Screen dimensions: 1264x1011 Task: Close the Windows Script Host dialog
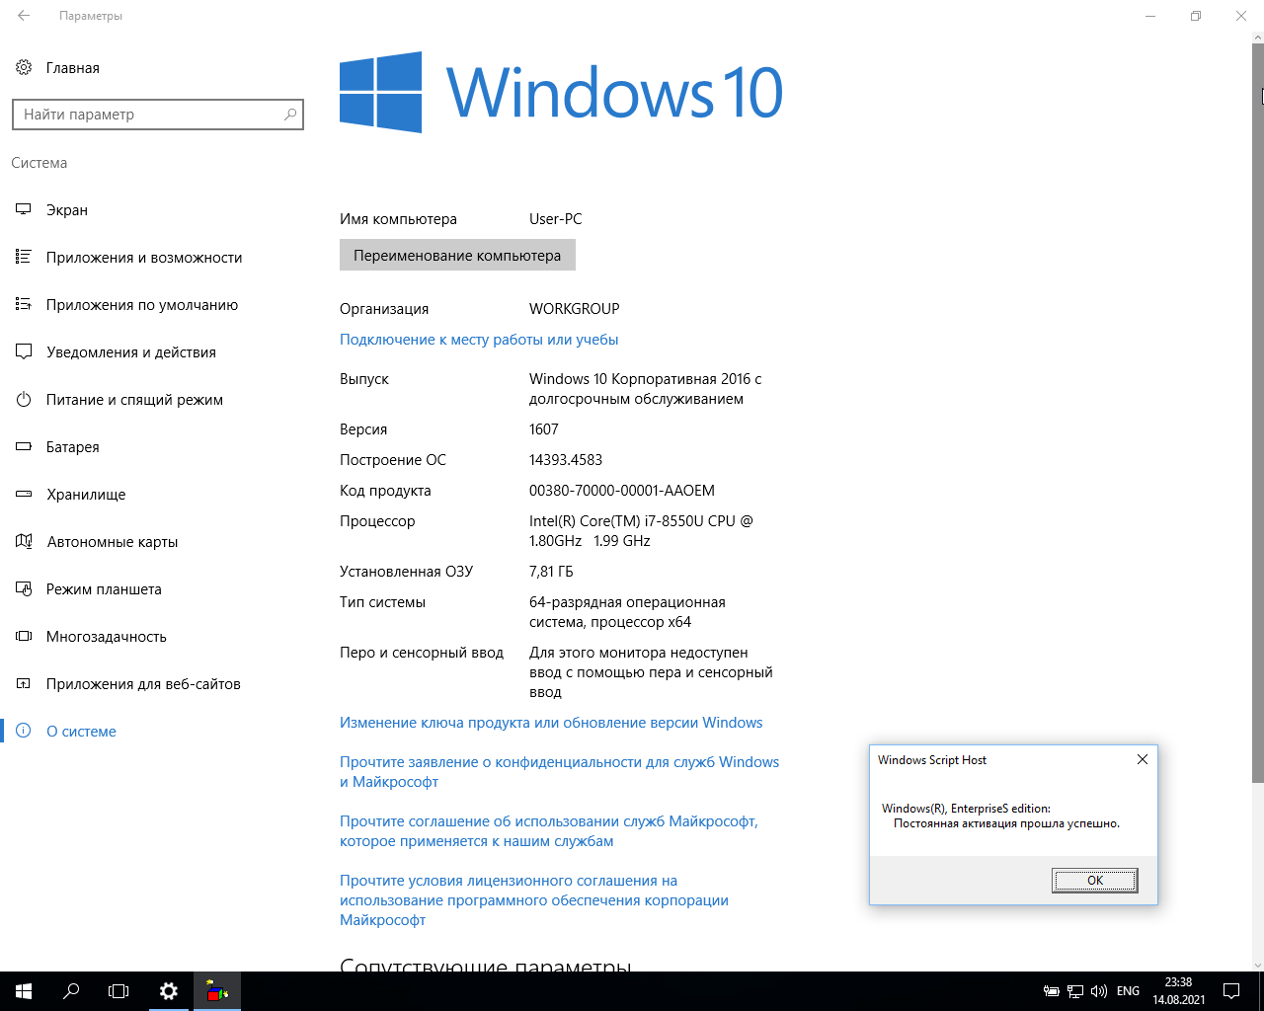point(1143,759)
